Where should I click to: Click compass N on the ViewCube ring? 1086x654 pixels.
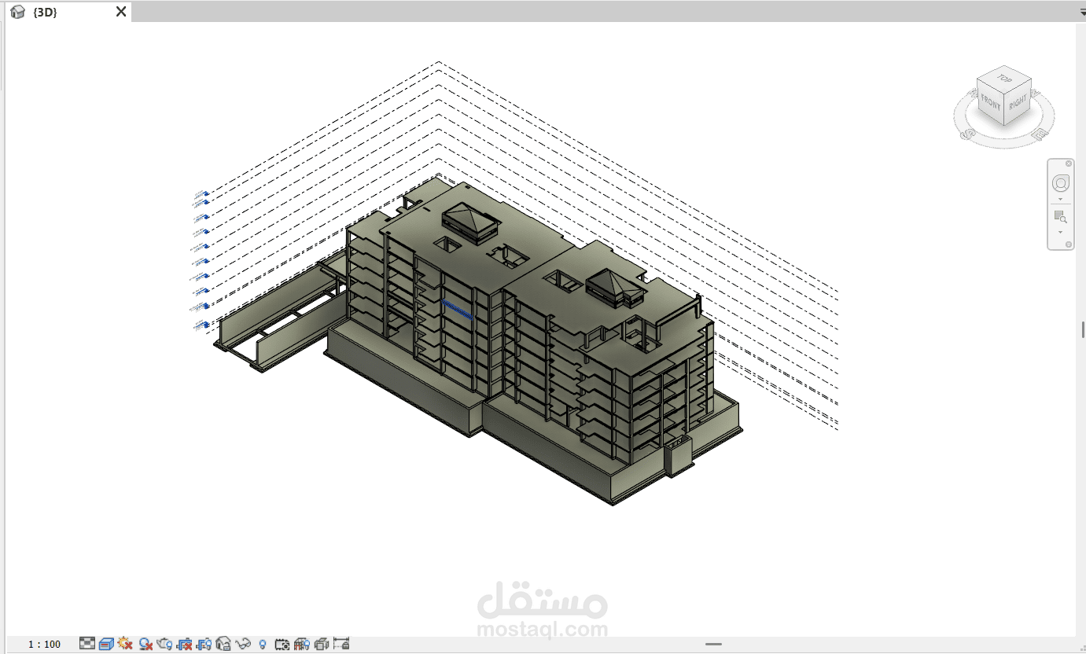[1036, 93]
